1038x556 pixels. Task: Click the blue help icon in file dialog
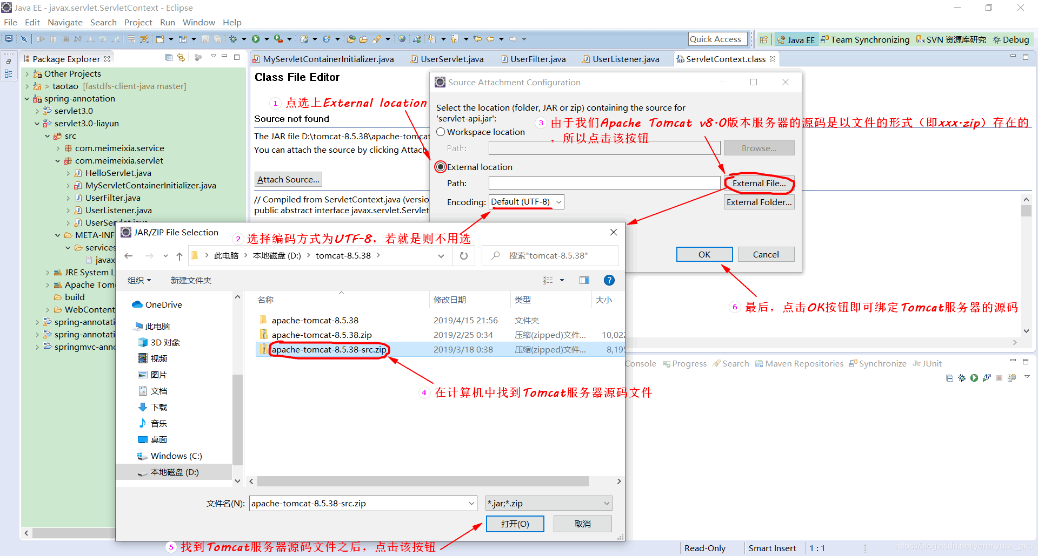click(x=609, y=280)
